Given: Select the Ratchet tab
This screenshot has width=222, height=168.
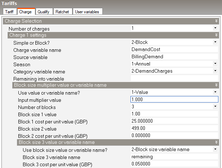Looking at the screenshot, I should point(63,12).
